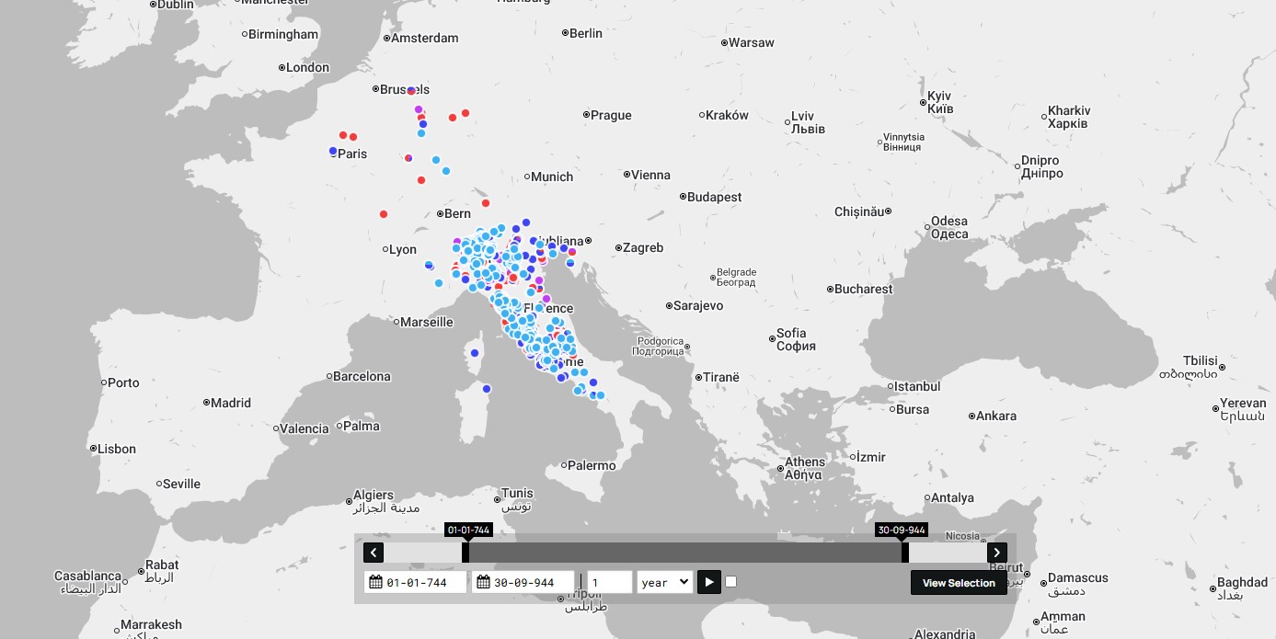Select the dark blue marker left of Paris
The height and width of the screenshot is (639, 1276).
pos(333,151)
